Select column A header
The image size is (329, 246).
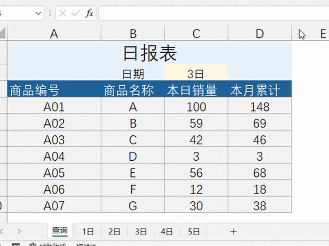pyautogui.click(x=54, y=34)
